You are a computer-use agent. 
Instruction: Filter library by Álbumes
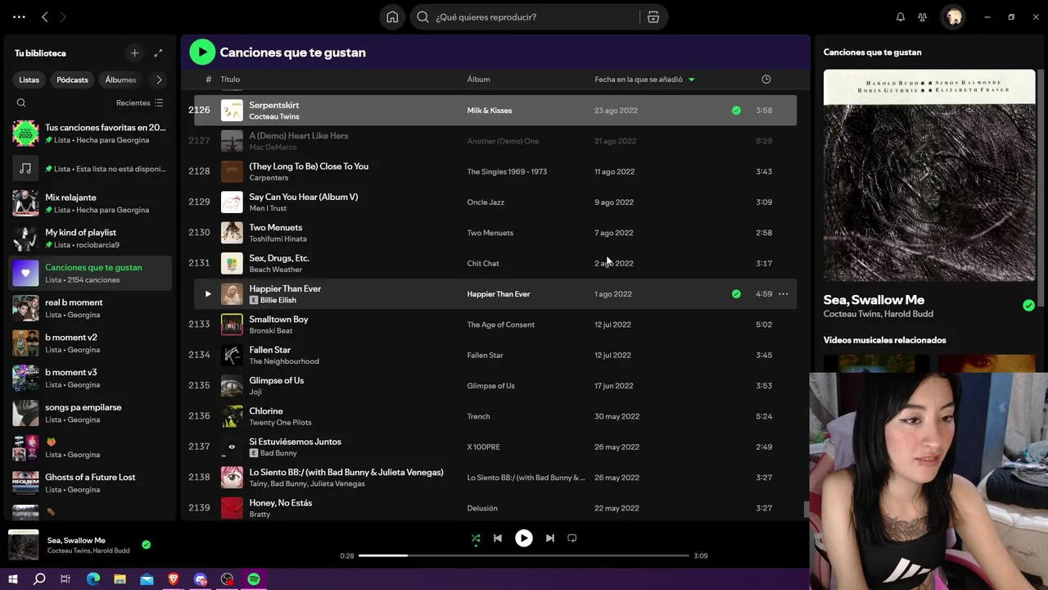point(120,80)
